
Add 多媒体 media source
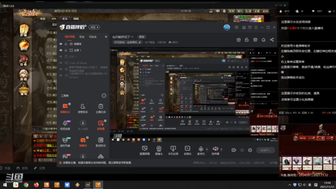coord(187,150)
